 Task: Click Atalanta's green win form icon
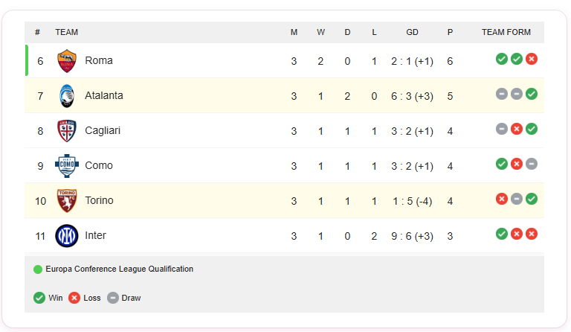point(532,94)
